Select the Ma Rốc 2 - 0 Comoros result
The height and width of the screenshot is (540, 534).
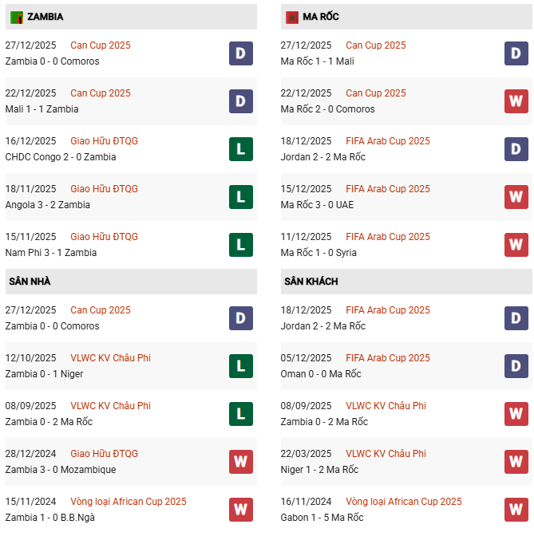(327, 109)
